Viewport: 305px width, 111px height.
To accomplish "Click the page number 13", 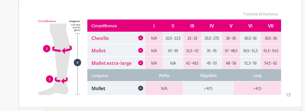I will (288, 95).
